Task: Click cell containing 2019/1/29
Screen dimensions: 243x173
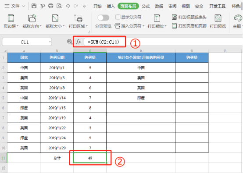Action: point(57,148)
